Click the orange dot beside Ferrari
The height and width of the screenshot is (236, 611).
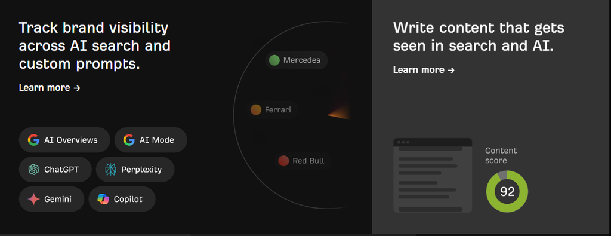(255, 109)
